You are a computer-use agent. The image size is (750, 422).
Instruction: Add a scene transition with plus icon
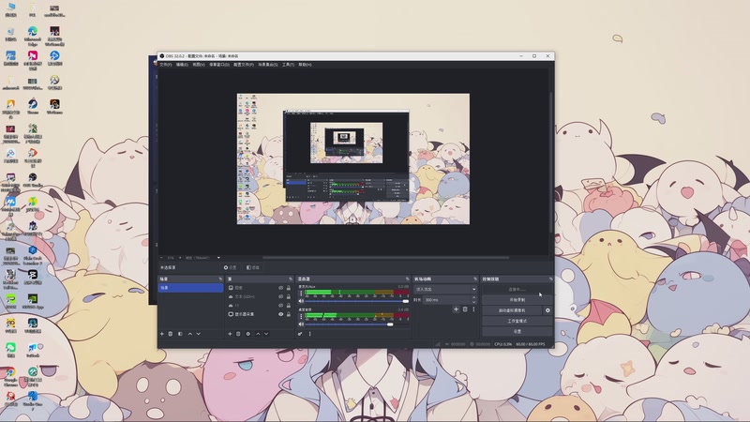456,309
